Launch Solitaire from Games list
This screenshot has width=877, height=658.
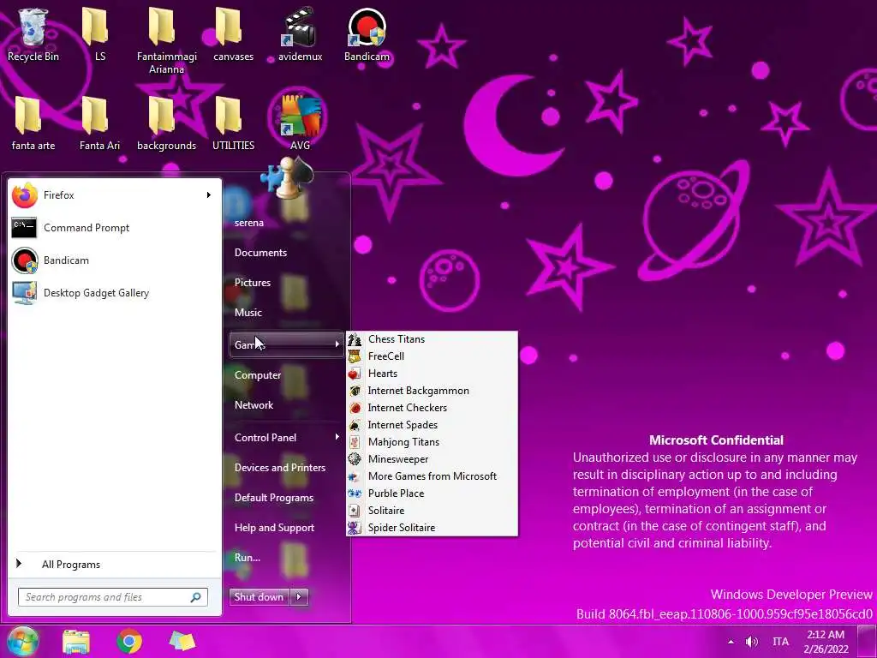pos(432,511)
